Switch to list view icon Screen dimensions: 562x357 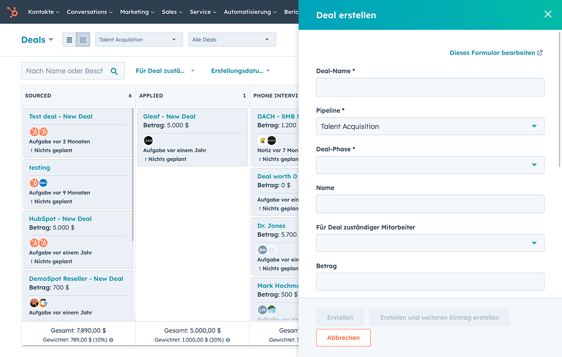69,40
